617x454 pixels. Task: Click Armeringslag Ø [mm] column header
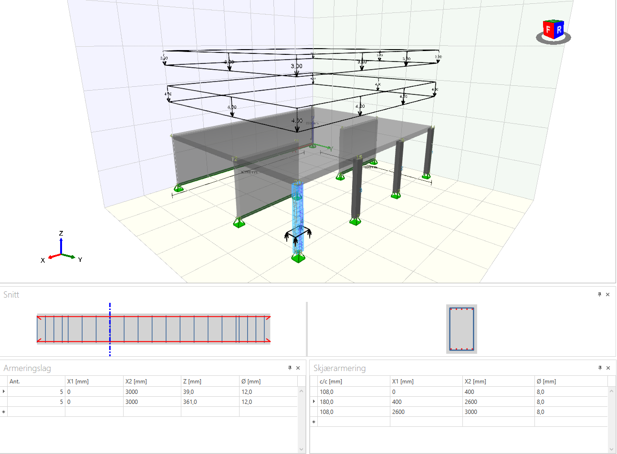(x=268, y=381)
